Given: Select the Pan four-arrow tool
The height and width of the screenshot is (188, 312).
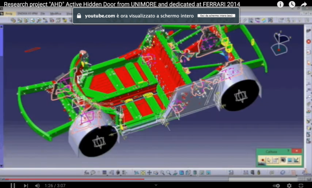Looking at the screenshot, I should click(x=150, y=172).
